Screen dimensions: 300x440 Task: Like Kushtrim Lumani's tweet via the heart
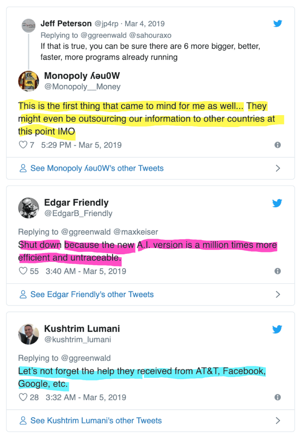(x=23, y=397)
